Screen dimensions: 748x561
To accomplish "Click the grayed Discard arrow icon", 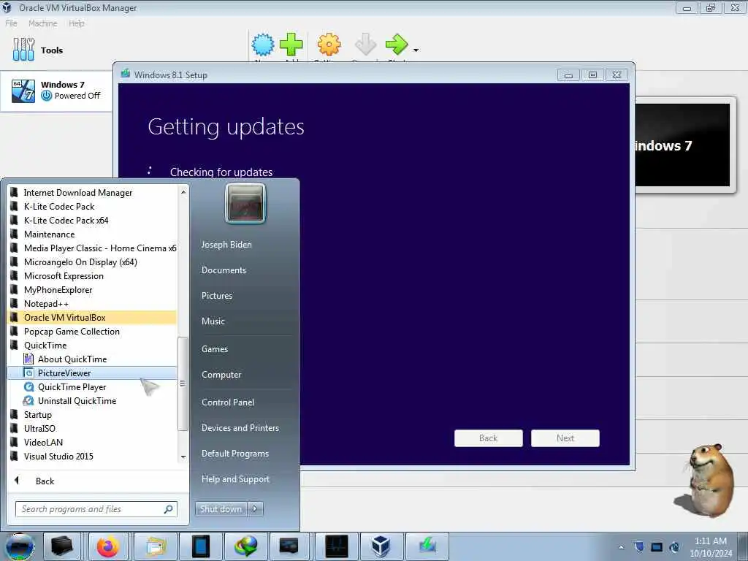I will (365, 45).
